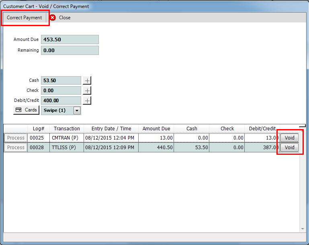Click the Cash amount field

[61, 81]
